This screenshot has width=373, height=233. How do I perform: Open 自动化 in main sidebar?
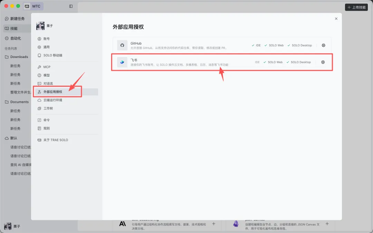coord(17,38)
